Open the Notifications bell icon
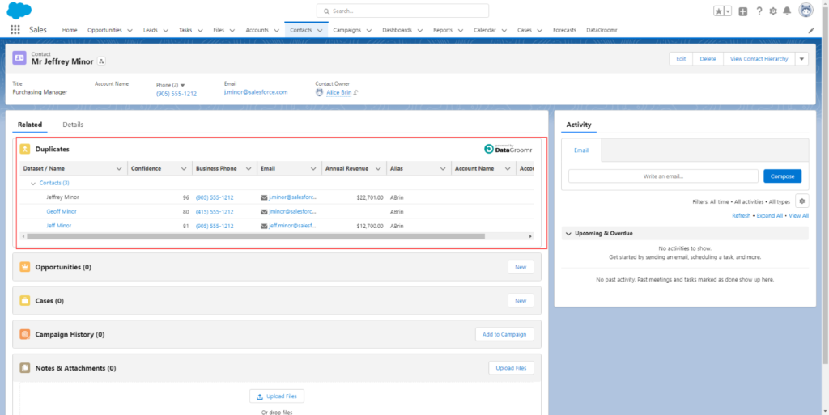This screenshot has height=415, width=829. [x=787, y=11]
